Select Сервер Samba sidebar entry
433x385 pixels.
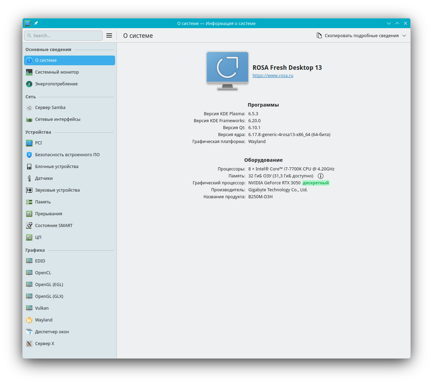[x=70, y=108]
